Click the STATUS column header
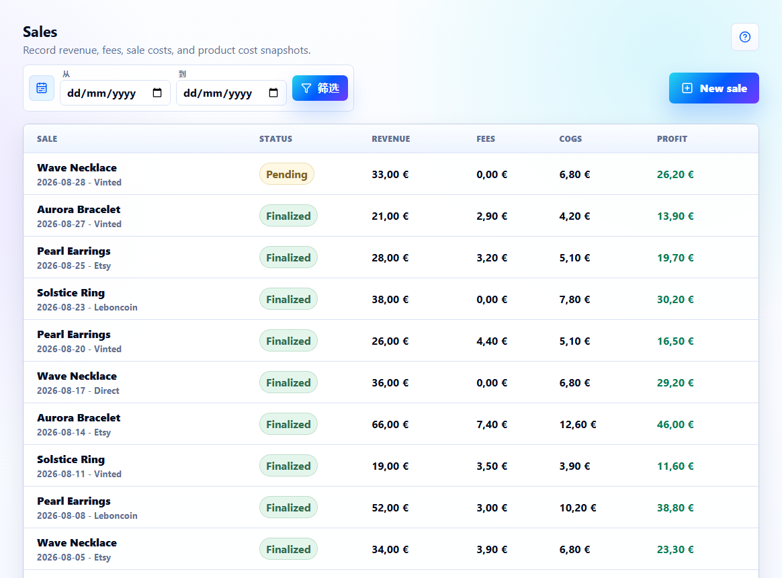The height and width of the screenshot is (578, 782). coord(276,138)
